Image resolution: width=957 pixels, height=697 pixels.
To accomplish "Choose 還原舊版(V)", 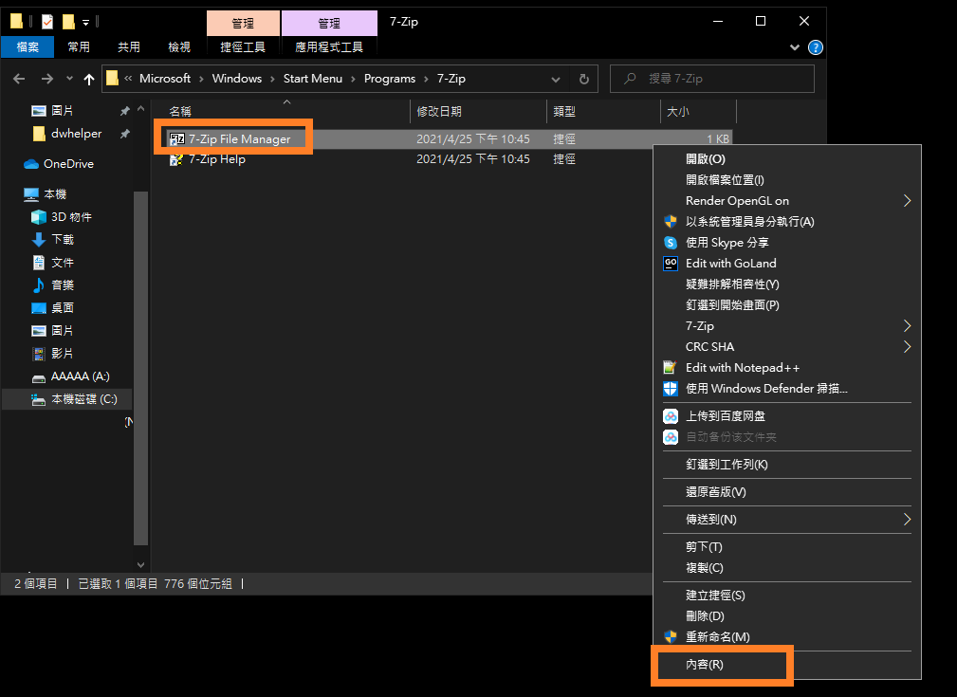I will point(715,492).
